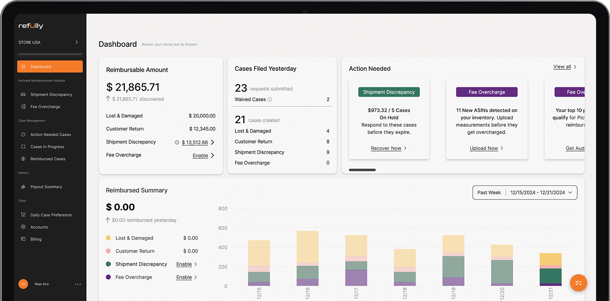610x301 pixels.
Task: Click the green Shipment Discrepancy legend dot
Action: click(108, 264)
